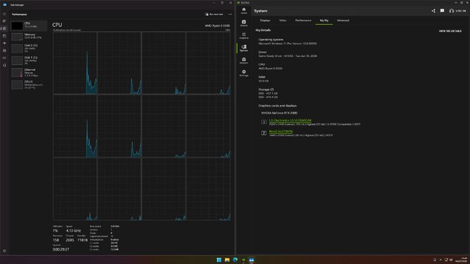470x264 pixels.
Task: Open taskbar clock and date
Action: pyautogui.click(x=462, y=259)
